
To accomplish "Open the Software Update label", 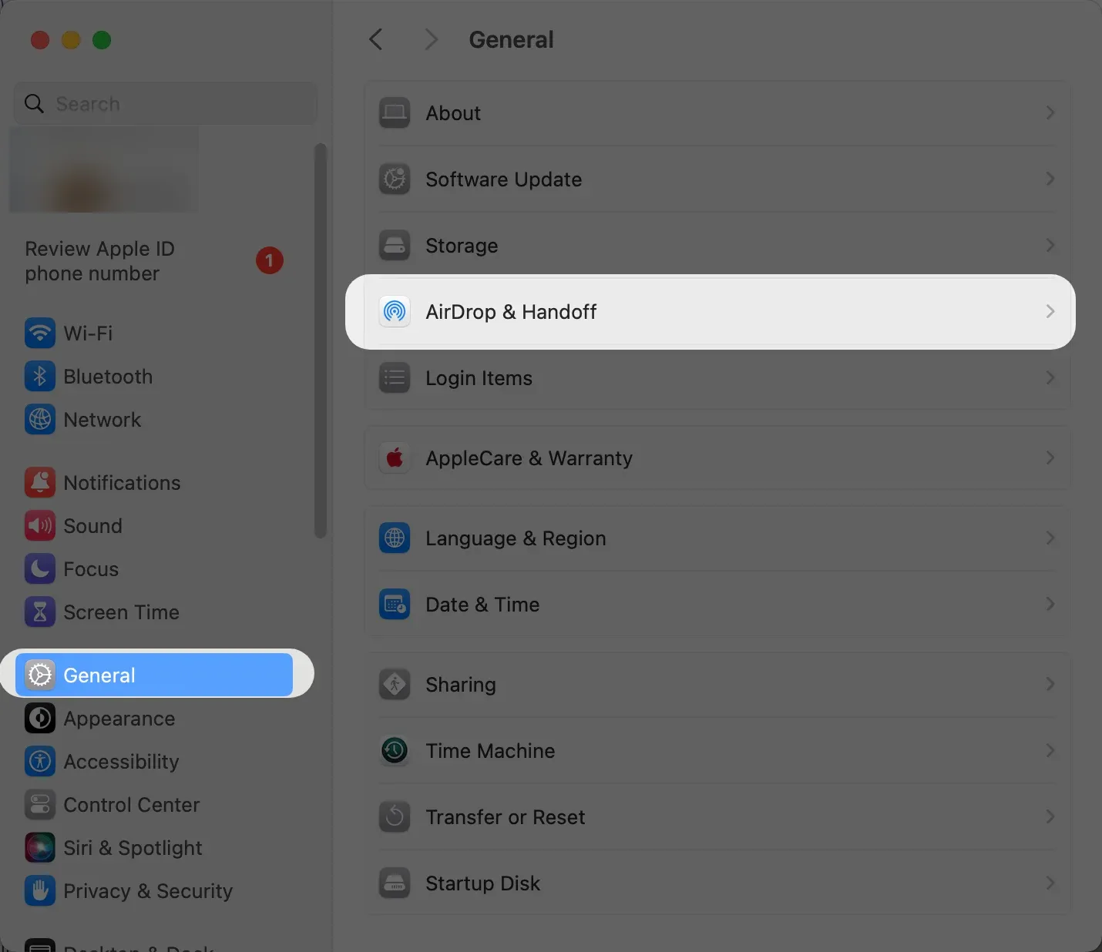I will pos(503,179).
